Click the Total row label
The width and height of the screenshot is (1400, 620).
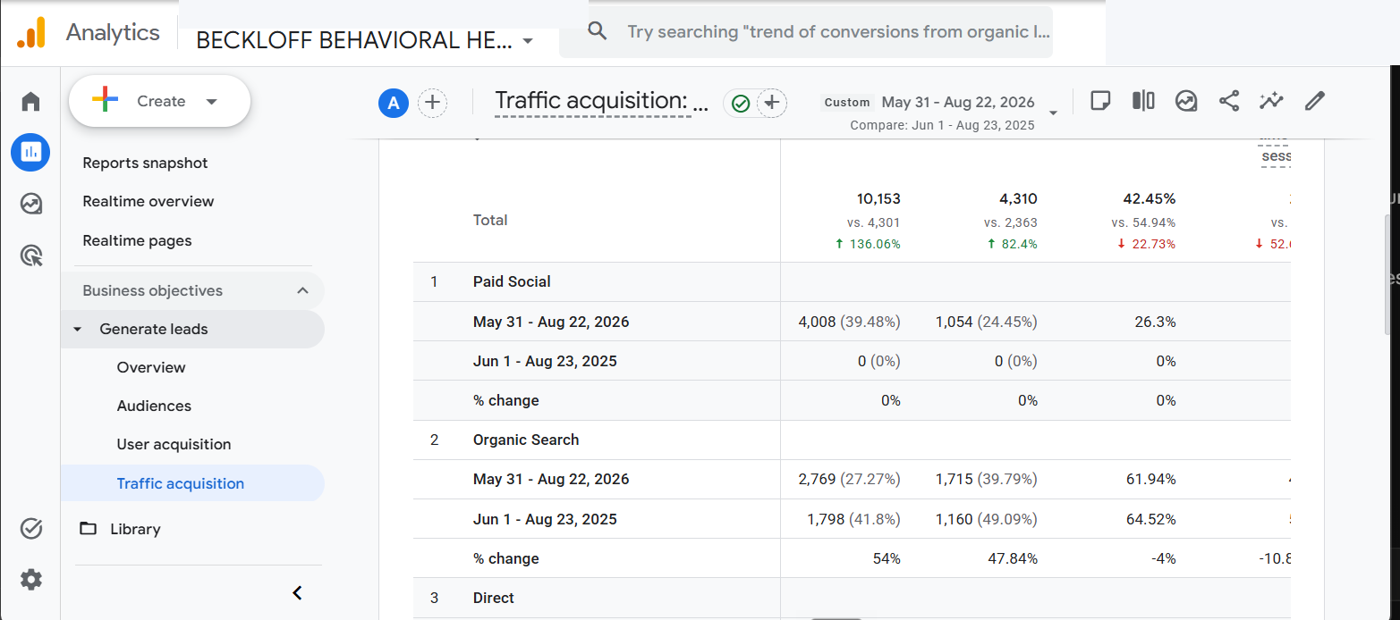tap(490, 220)
